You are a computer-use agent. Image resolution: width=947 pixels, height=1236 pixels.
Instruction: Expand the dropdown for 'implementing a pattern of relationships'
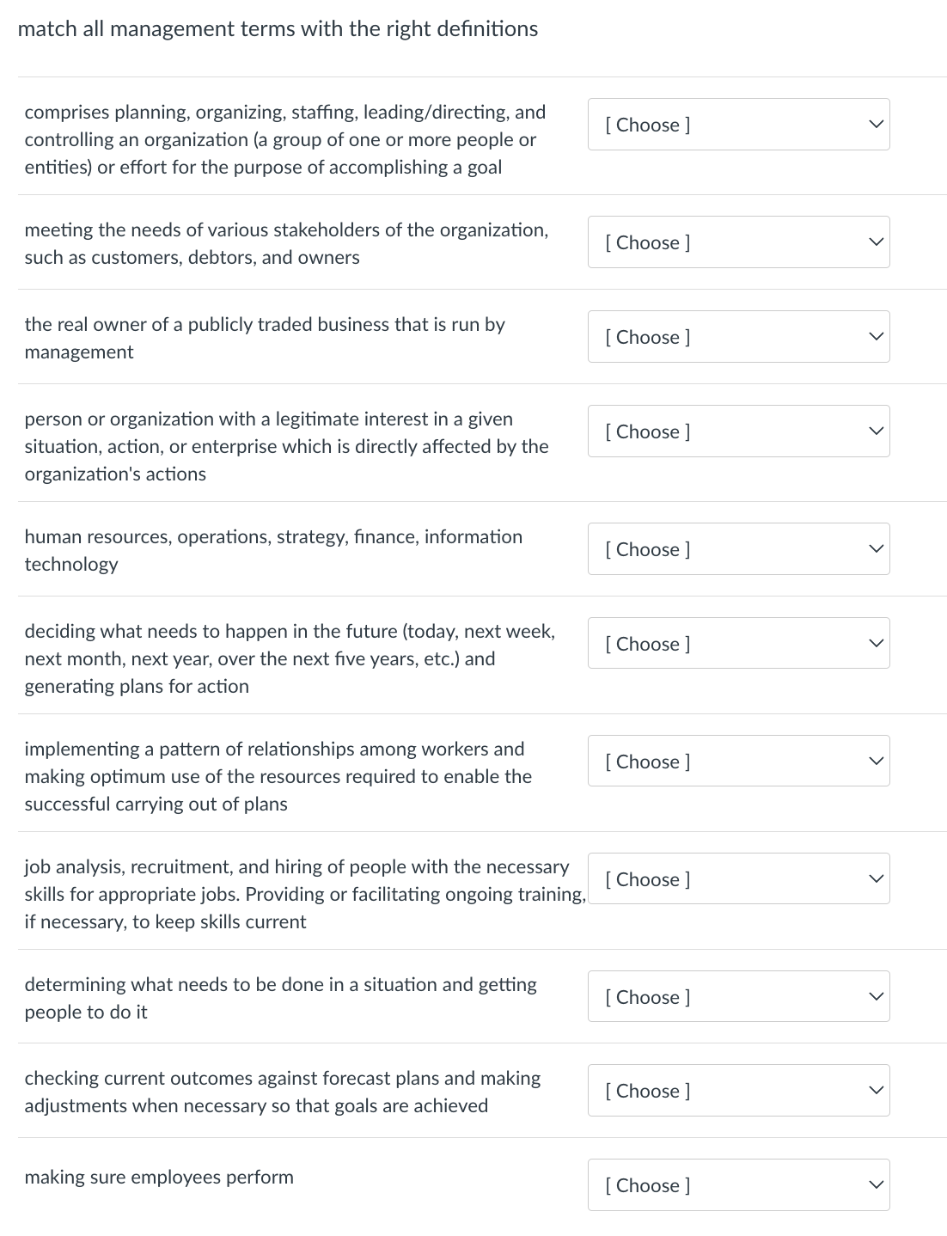click(738, 762)
